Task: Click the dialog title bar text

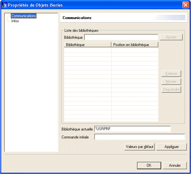Action: click(36, 5)
